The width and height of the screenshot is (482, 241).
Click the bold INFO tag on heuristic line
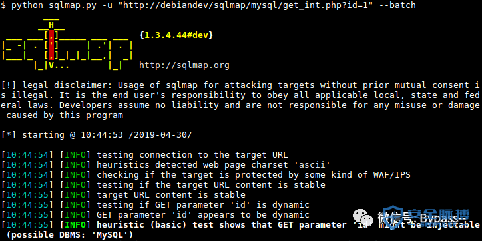(75, 225)
